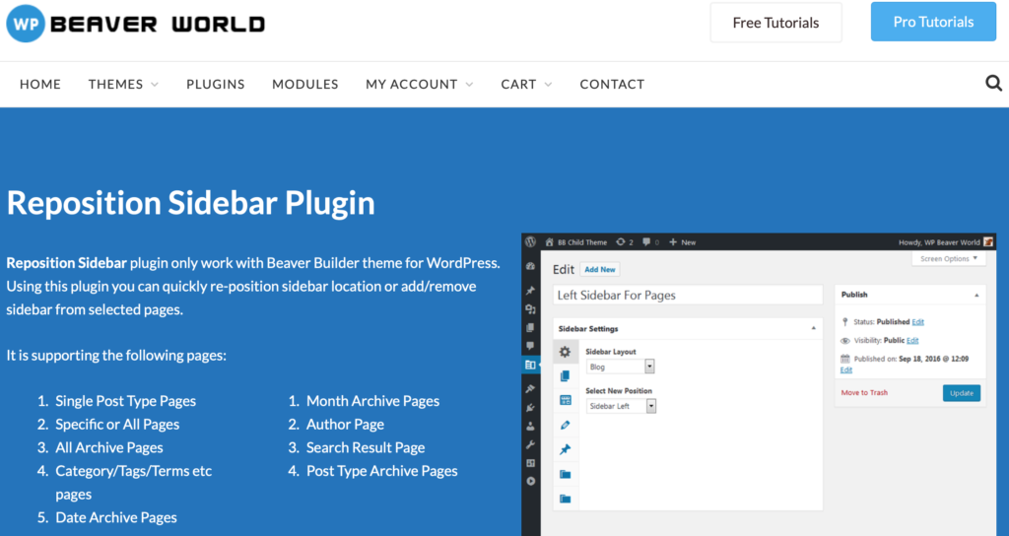The image size is (1009, 536).
Task: Click the Author Page list item
Action: (x=345, y=425)
